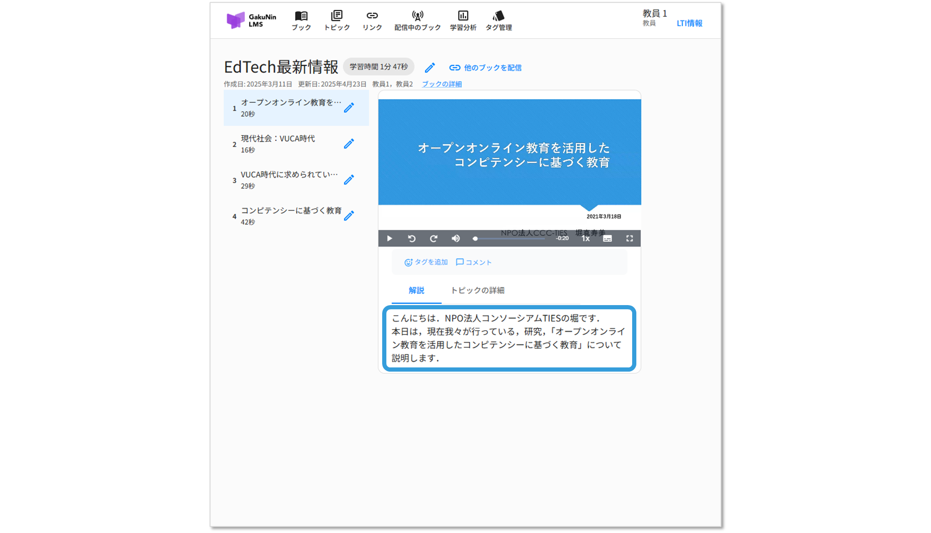Open タグ管理 in the top navigation
This screenshot has height=533, width=931.
[x=499, y=21]
